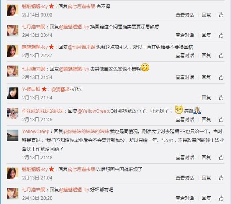The width and height of the screenshot is (231, 204).
Task: View conversation for the 00:02 comment
Action: [x=185, y=15]
